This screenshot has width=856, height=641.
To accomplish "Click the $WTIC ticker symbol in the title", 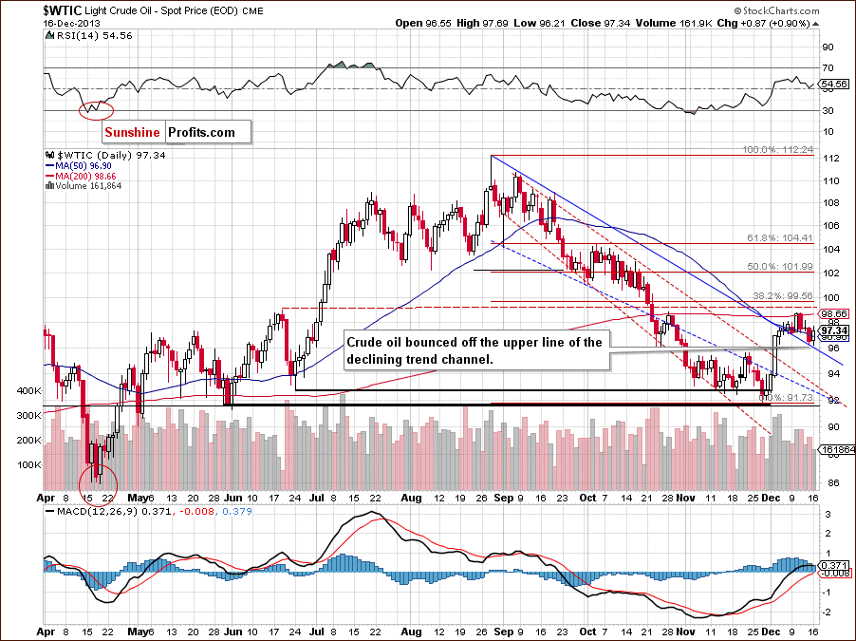I will tap(62, 10).
